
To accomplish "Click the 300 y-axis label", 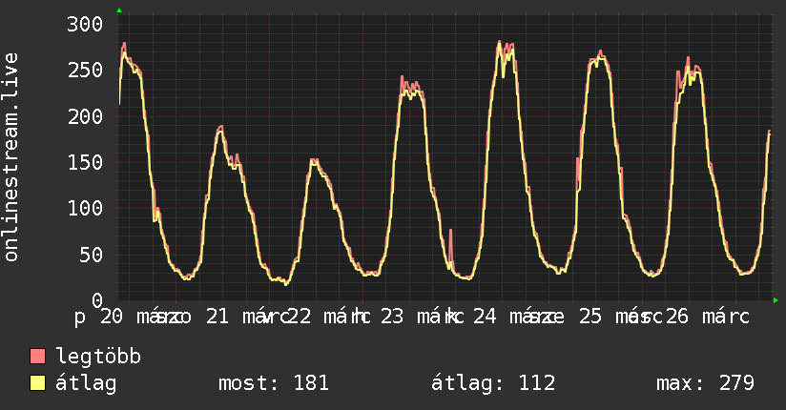I will pyautogui.click(x=85, y=24).
